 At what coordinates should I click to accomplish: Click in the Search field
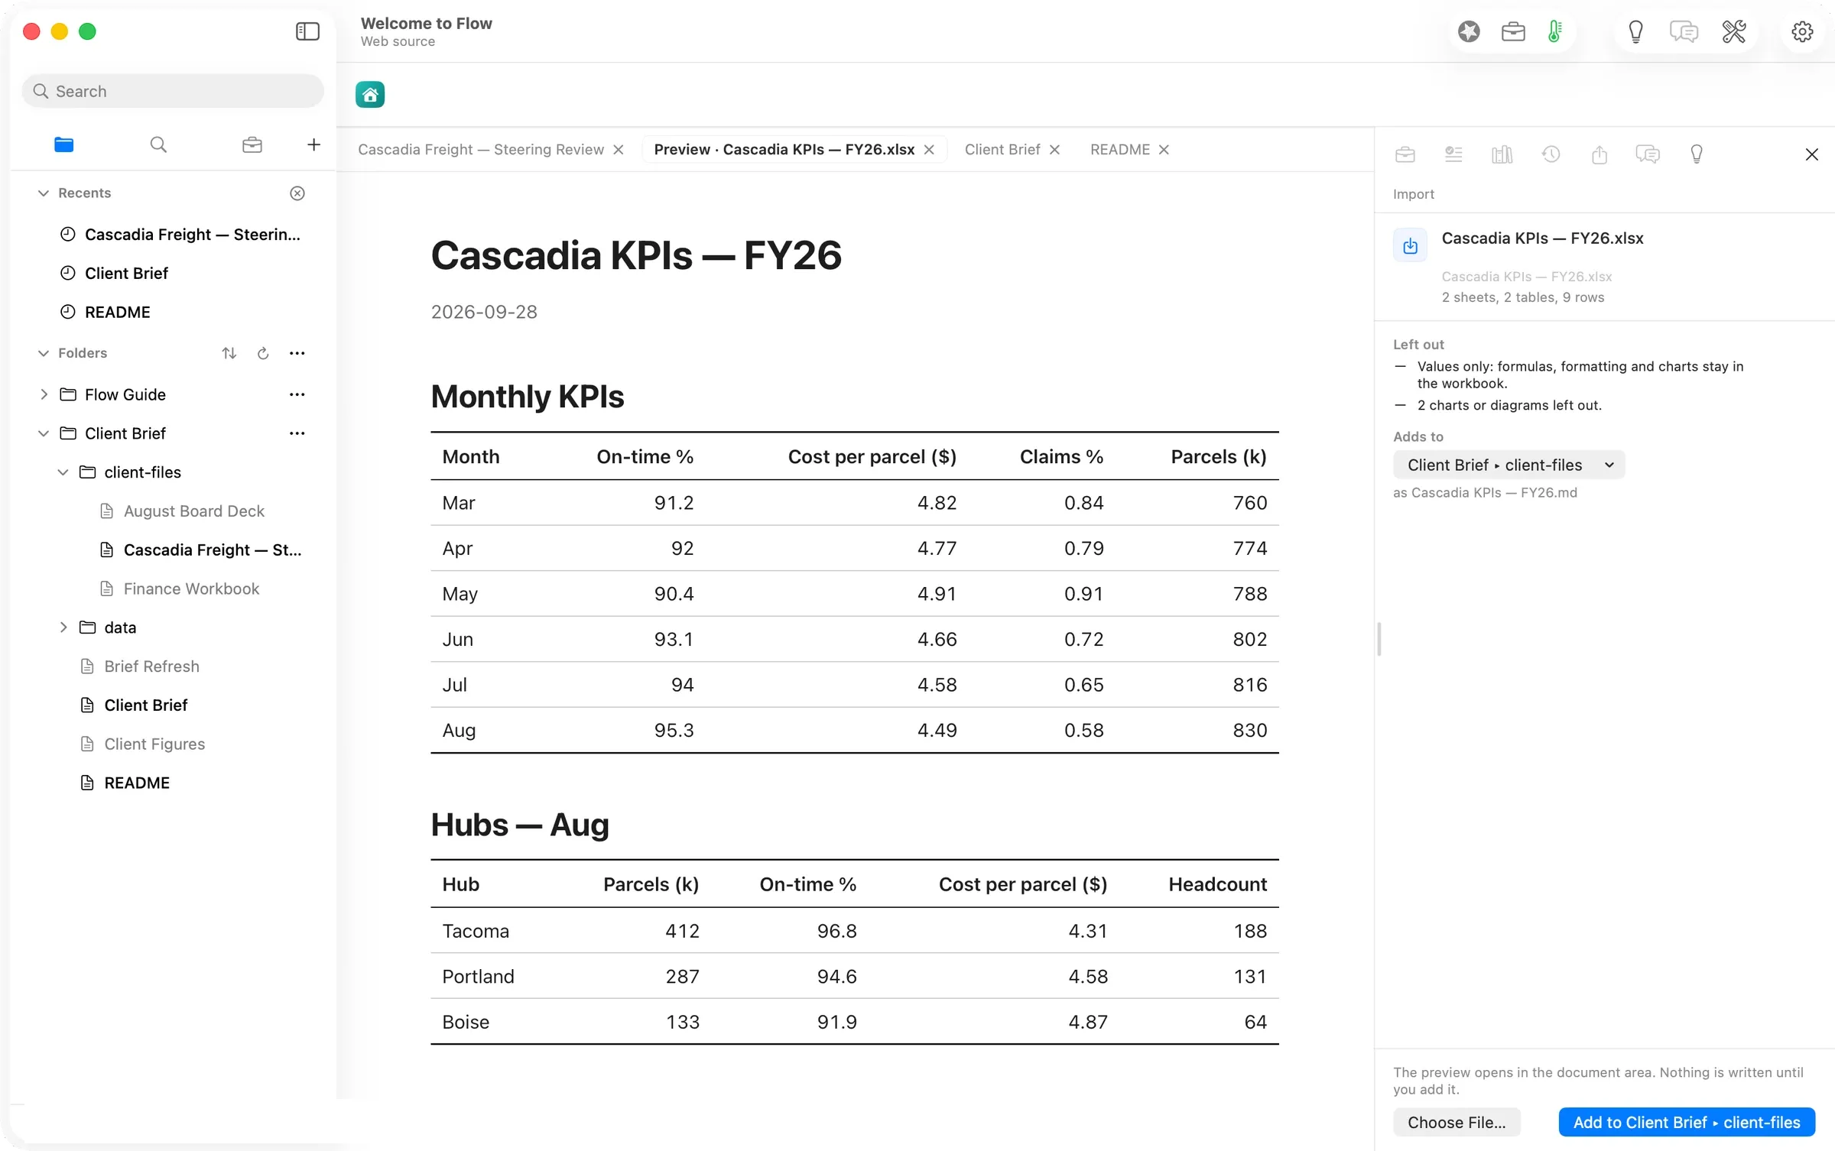[173, 92]
